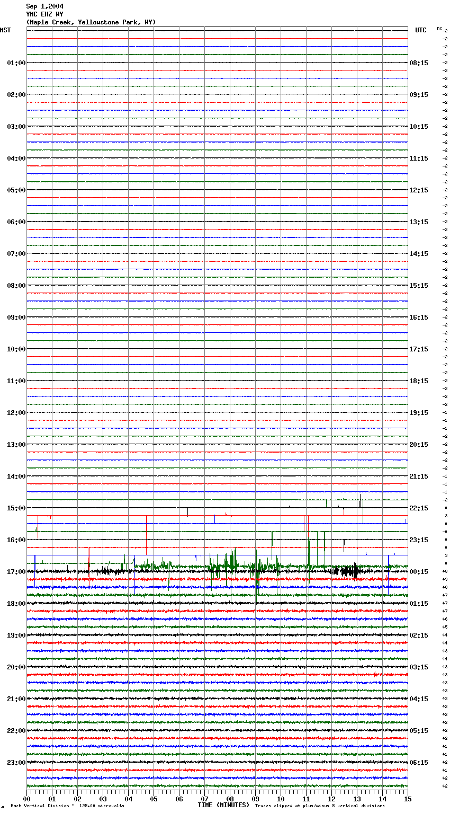Click the 'Sep 1,2004' date header

click(x=44, y=6)
